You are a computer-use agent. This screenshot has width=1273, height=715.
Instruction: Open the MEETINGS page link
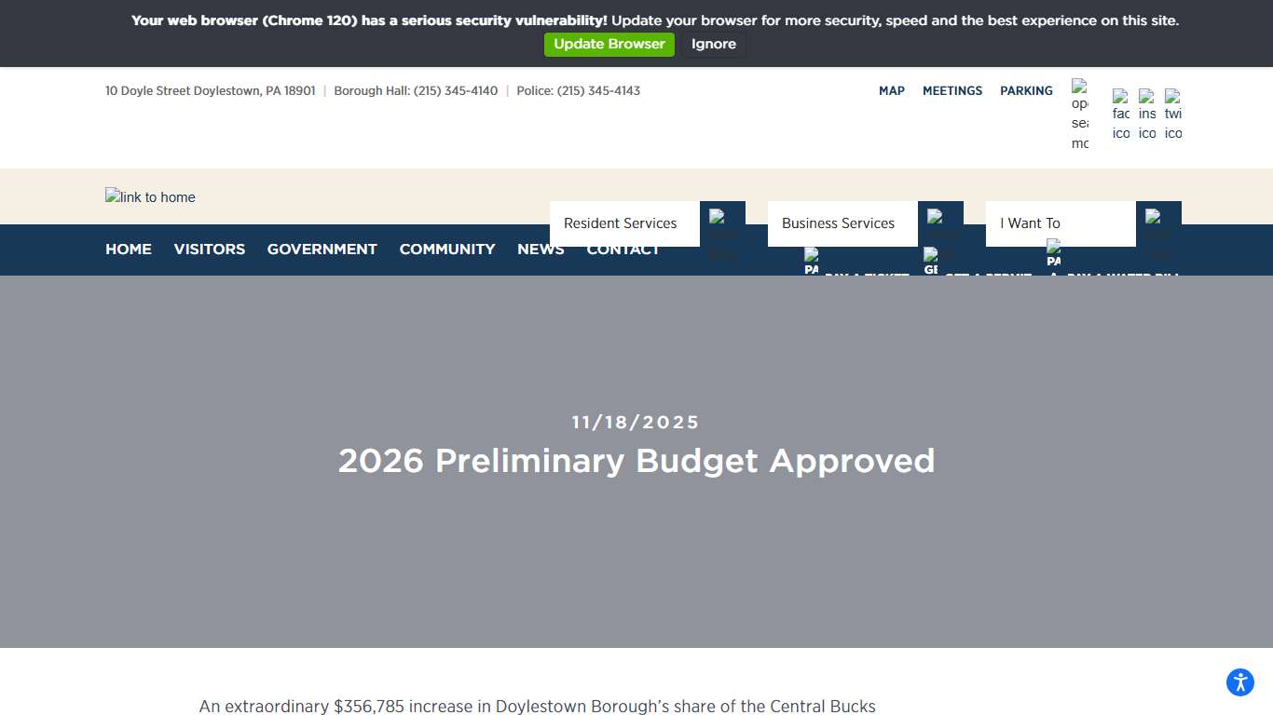click(951, 90)
